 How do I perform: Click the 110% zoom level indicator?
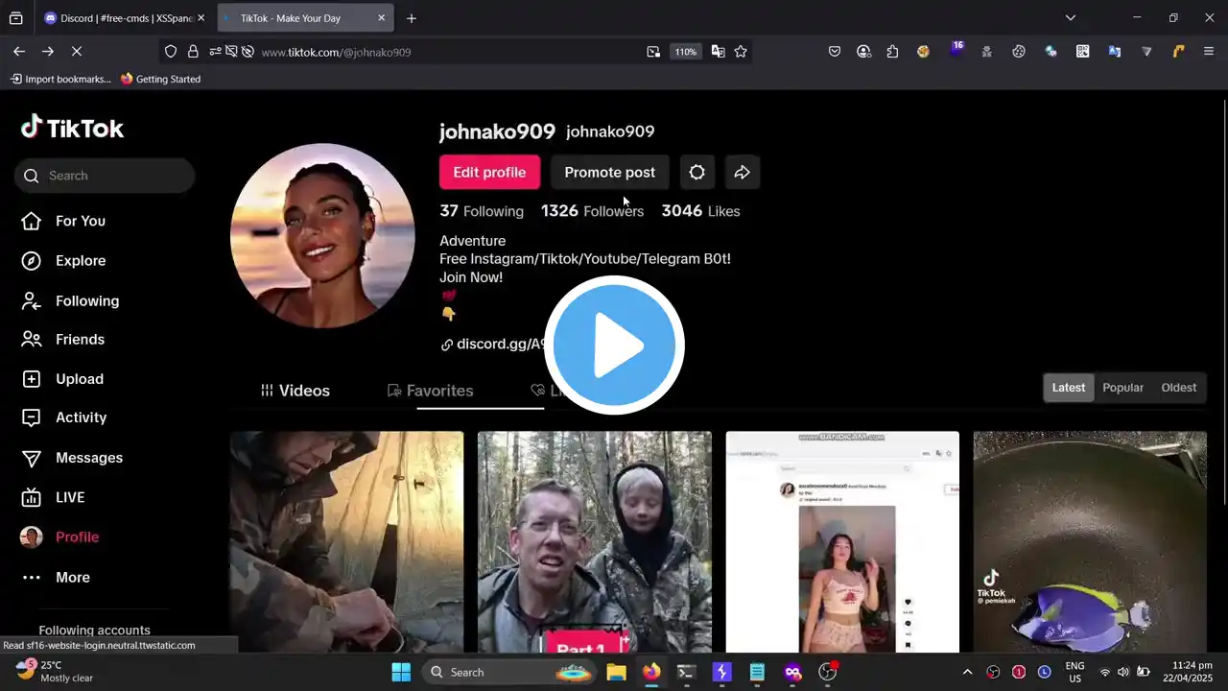click(x=685, y=52)
